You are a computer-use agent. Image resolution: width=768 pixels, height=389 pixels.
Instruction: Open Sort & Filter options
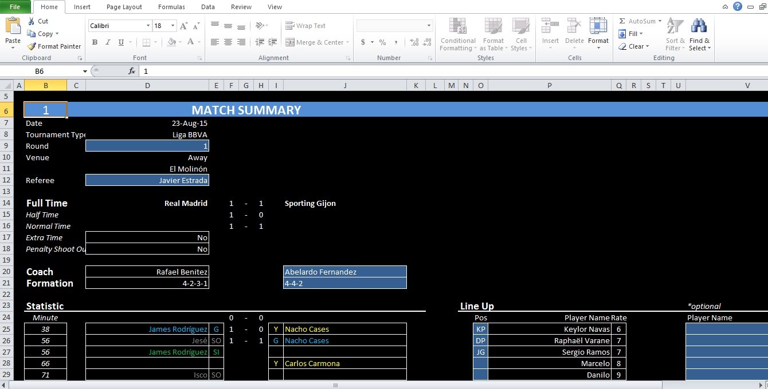pos(675,35)
